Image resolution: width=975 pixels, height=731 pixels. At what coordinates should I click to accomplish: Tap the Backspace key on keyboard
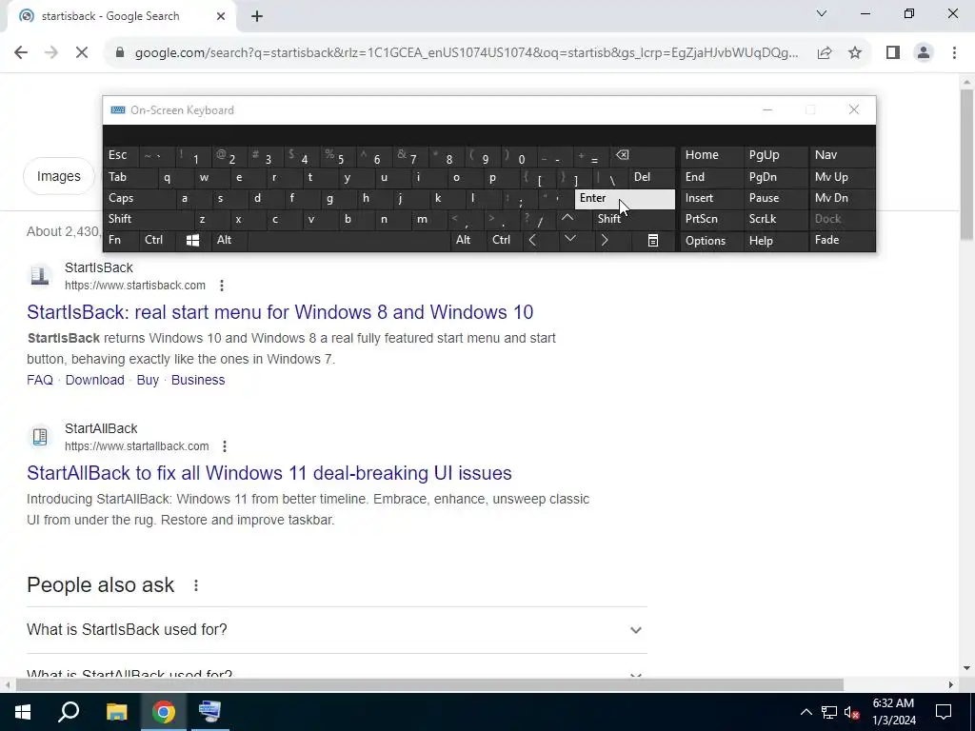click(x=645, y=155)
